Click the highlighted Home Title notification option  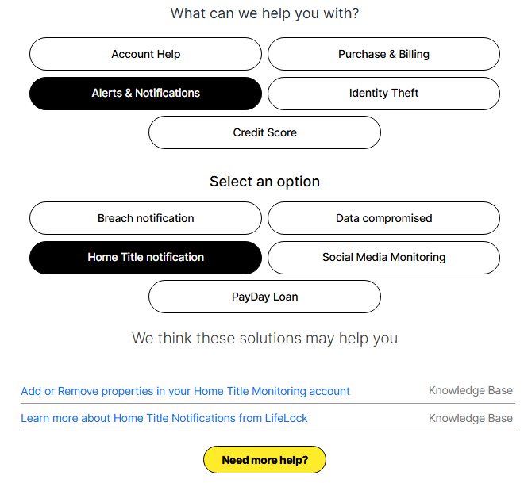(145, 257)
